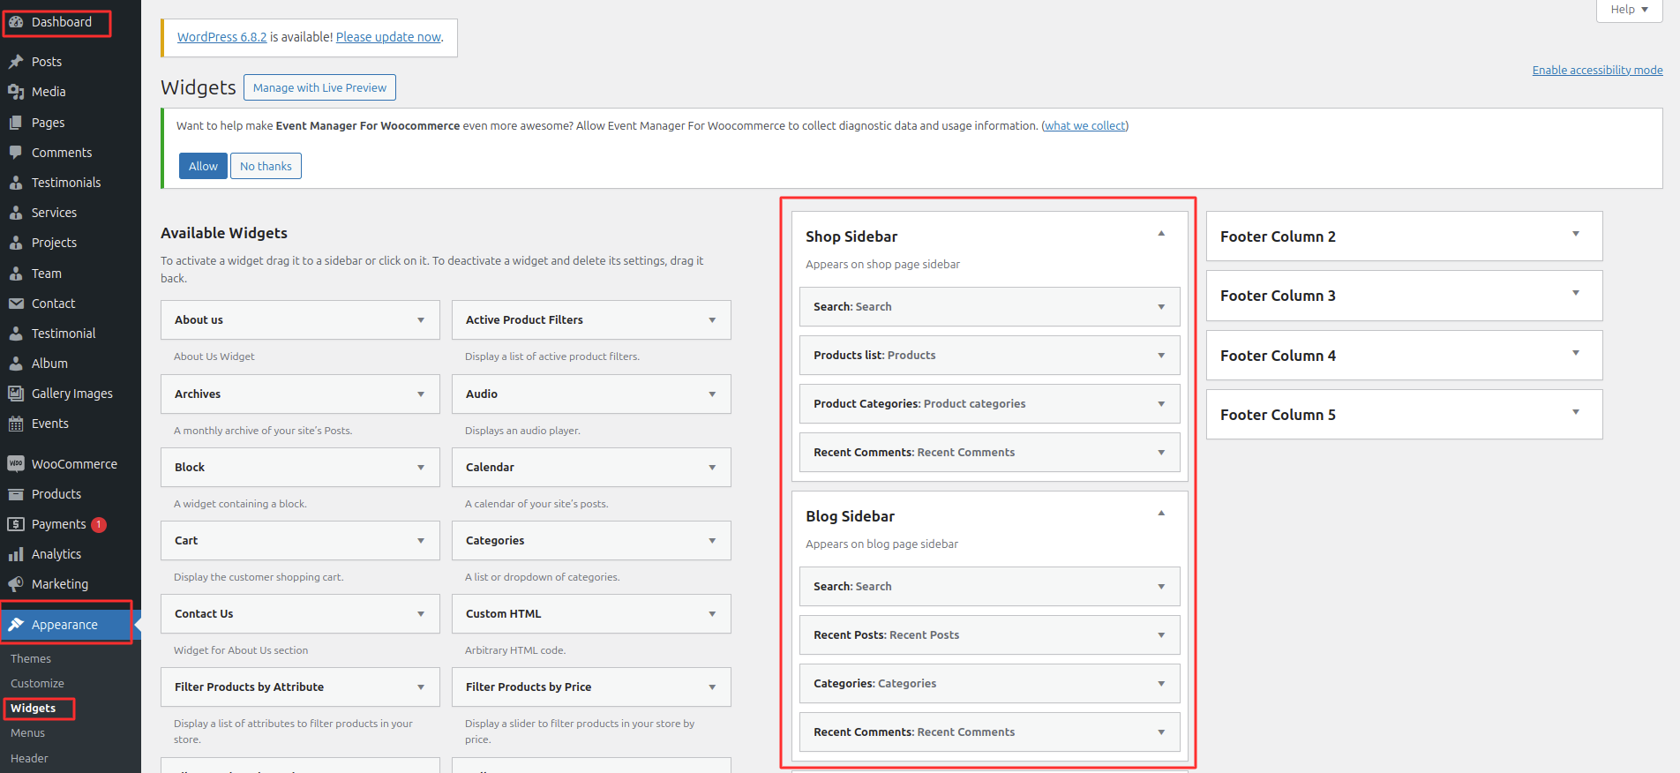Click Manage with Live Preview button
Image resolution: width=1680 pixels, height=773 pixels.
[x=319, y=88]
